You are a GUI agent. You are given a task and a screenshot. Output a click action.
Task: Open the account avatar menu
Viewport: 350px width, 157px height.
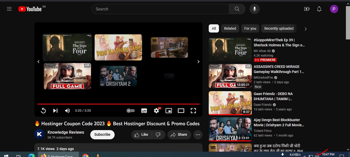tap(334, 9)
